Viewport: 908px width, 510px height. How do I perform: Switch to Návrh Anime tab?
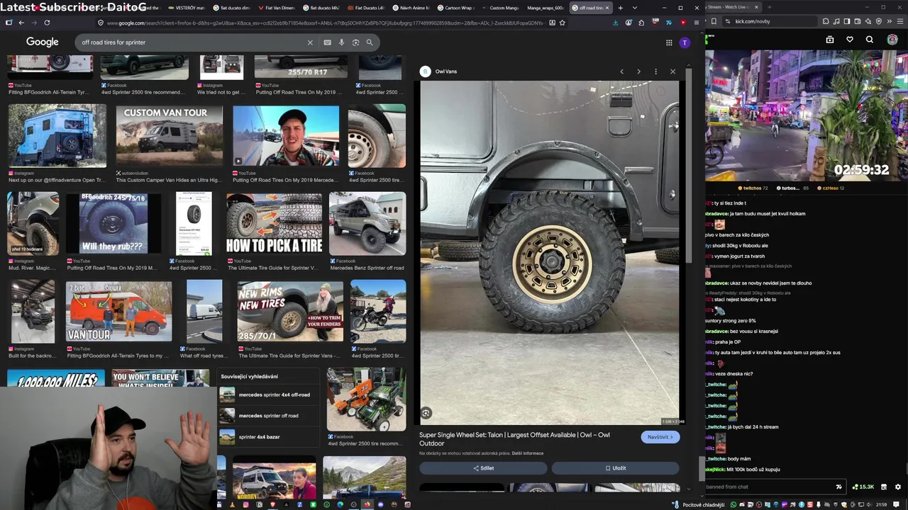click(412, 8)
